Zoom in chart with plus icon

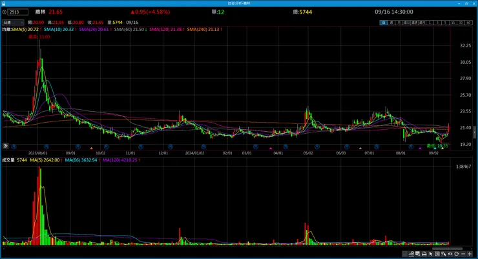[x=470, y=254]
